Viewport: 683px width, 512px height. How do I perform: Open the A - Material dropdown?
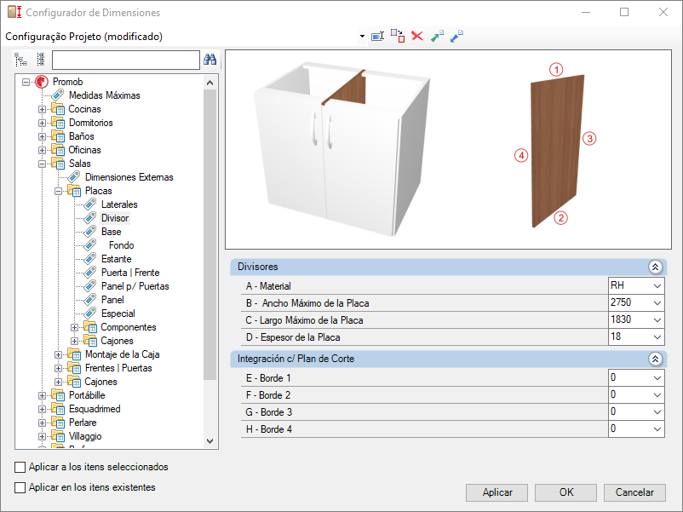point(657,286)
